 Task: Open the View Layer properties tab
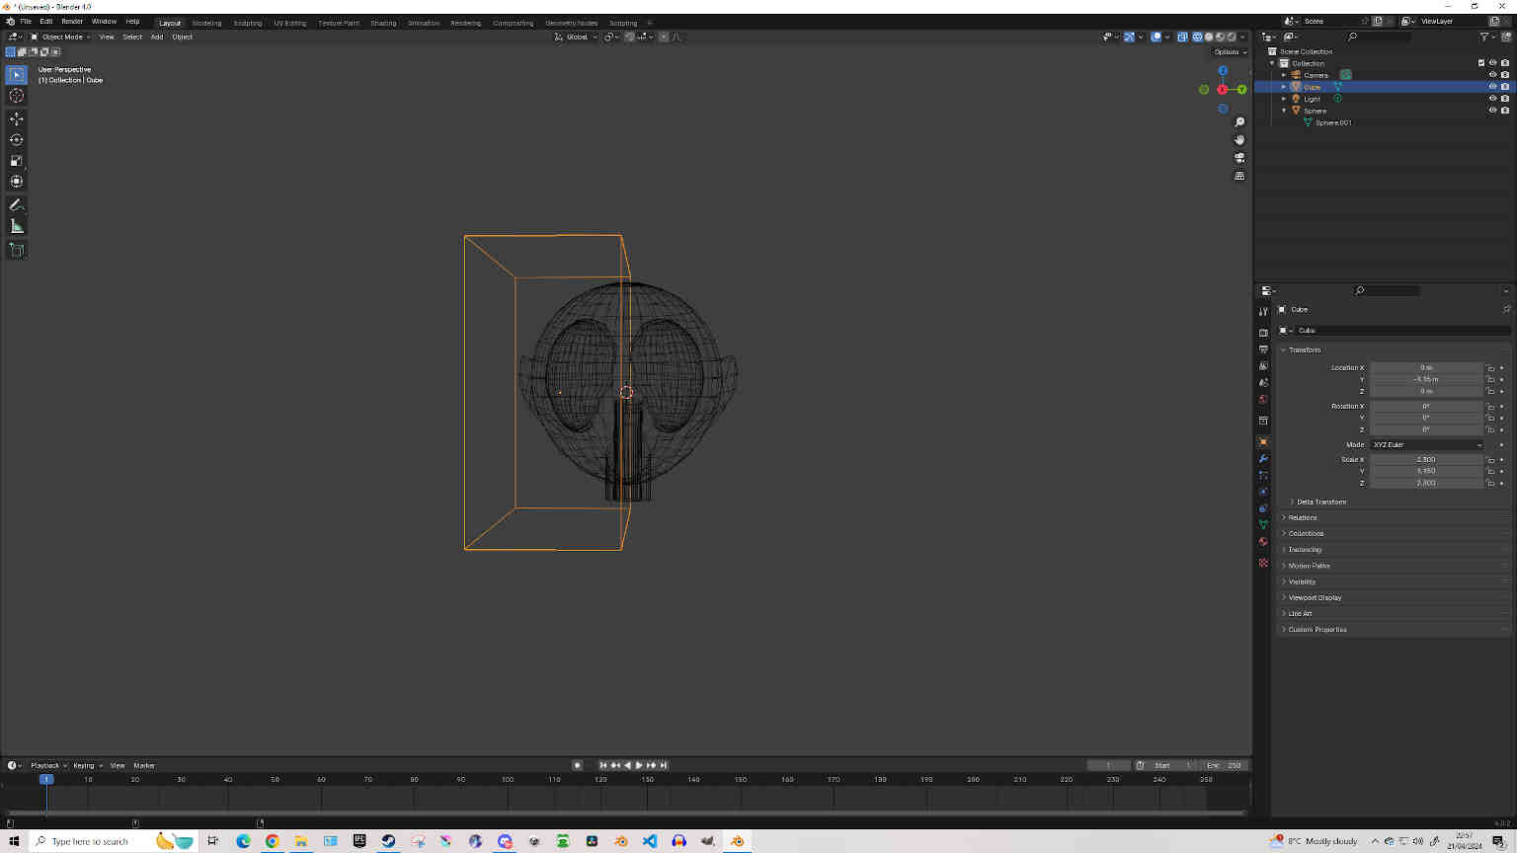coord(1263,366)
